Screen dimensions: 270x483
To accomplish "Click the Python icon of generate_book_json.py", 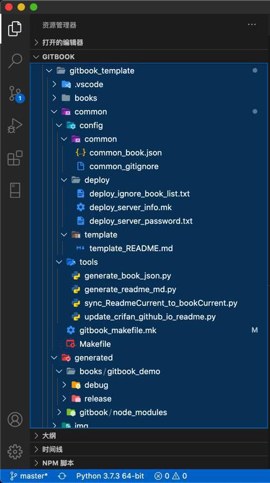I will coord(76,275).
